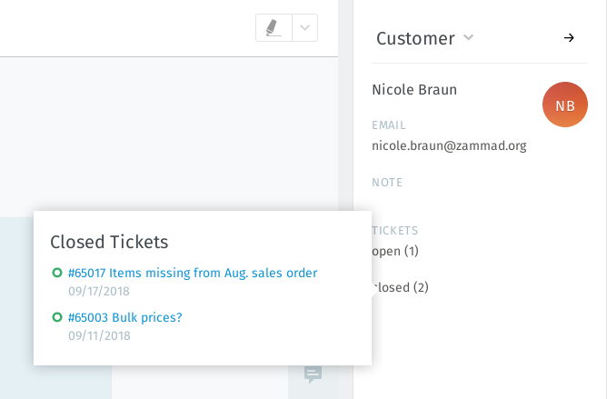Image resolution: width=607 pixels, height=399 pixels.
Task: Click the right arrow icon in Customer header
Action: click(x=569, y=37)
